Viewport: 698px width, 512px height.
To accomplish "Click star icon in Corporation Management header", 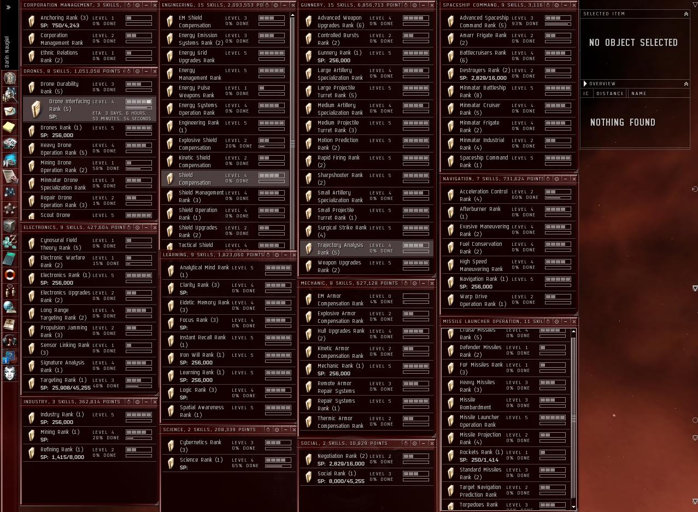I will pyautogui.click(x=129, y=5).
